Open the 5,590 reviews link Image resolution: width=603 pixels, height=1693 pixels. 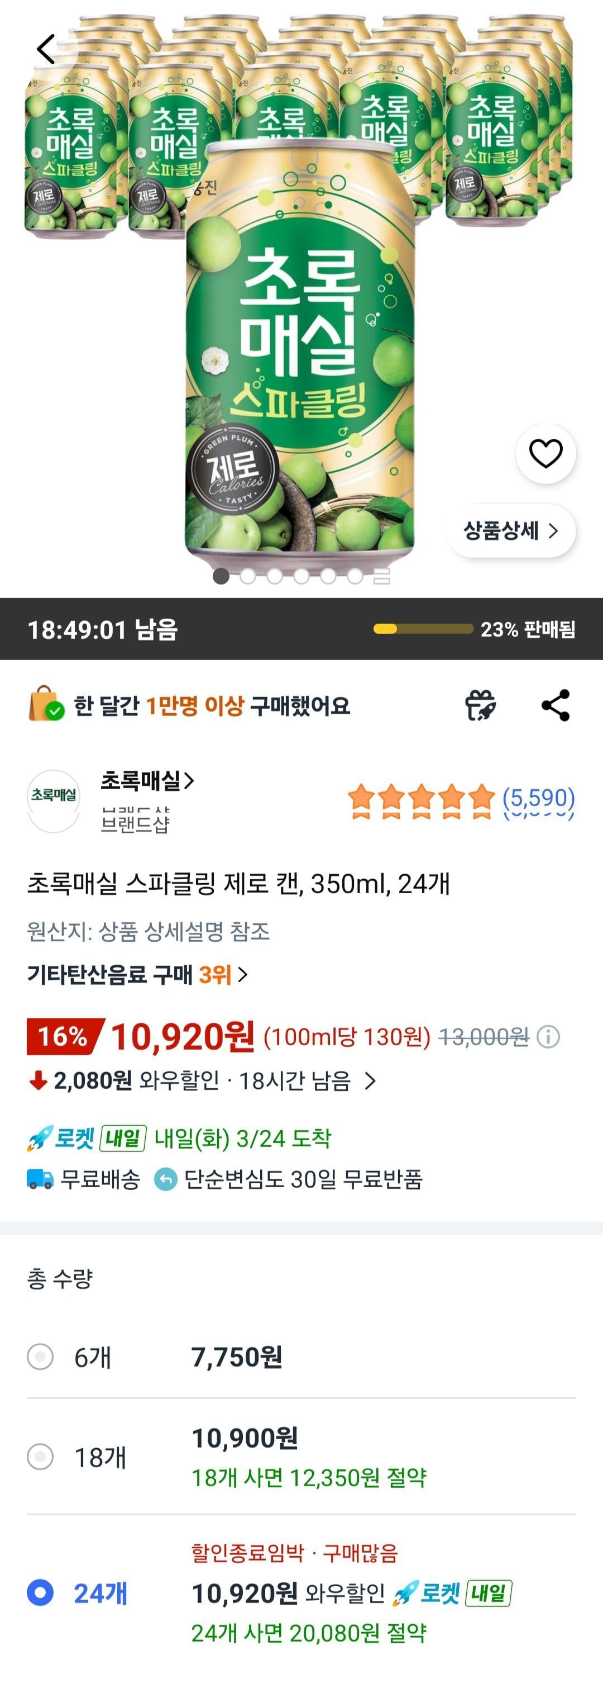click(x=539, y=799)
